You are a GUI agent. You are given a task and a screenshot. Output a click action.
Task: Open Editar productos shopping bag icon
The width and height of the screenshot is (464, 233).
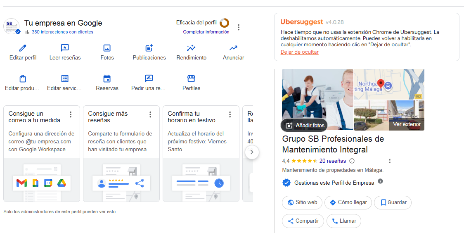[23, 78]
